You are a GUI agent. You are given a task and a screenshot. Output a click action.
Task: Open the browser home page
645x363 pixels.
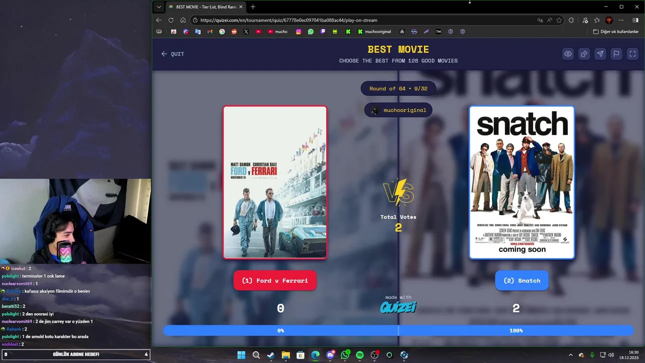(183, 20)
